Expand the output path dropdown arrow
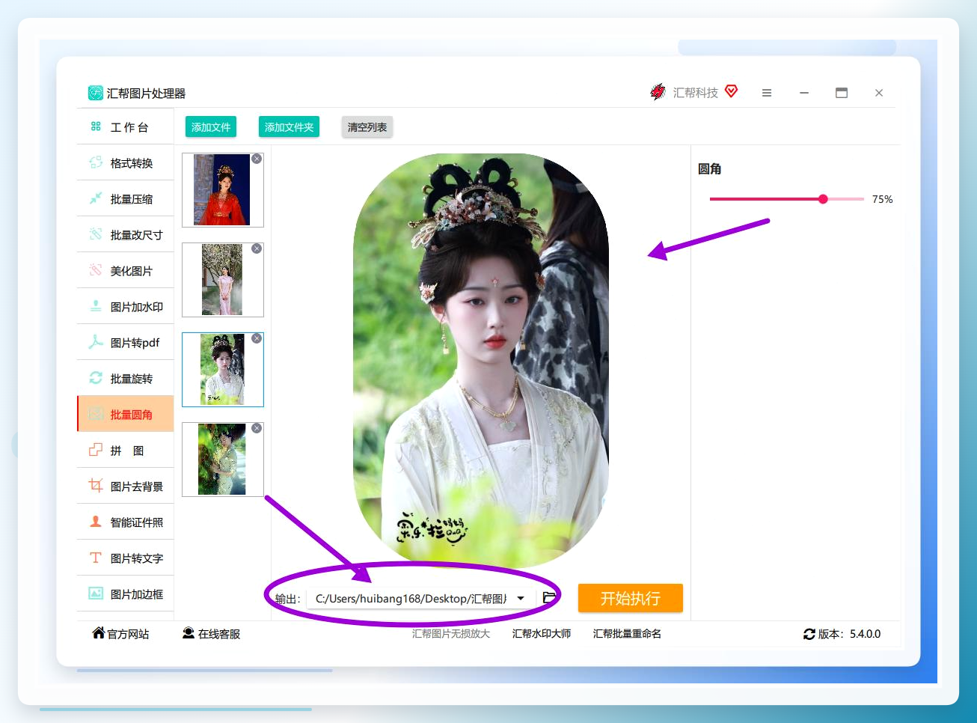Image resolution: width=977 pixels, height=723 pixels. (x=521, y=598)
